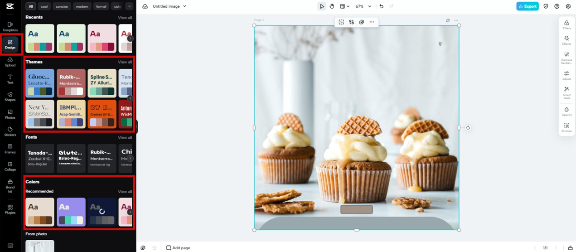Open the help question mark icon
Viewport: 576px width, 252px height.
(557, 6)
